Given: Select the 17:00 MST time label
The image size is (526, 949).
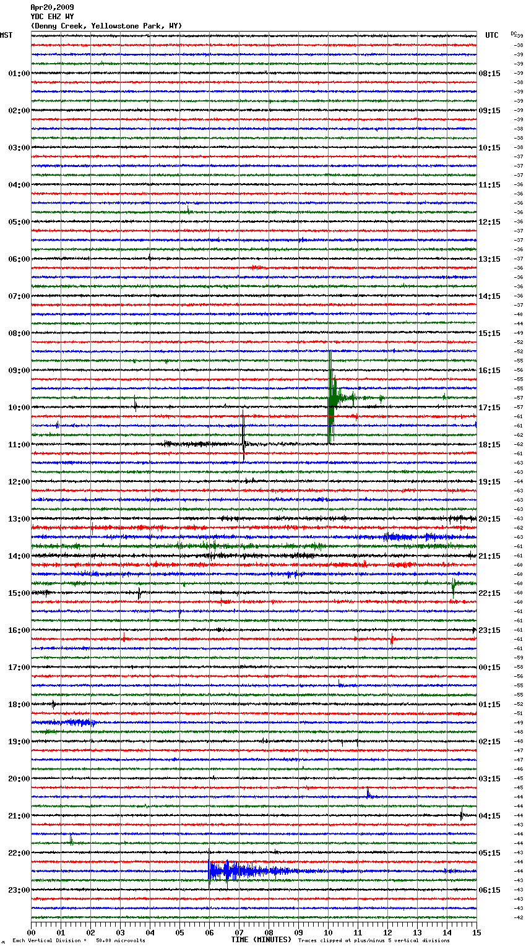Looking at the screenshot, I should coord(19,668).
